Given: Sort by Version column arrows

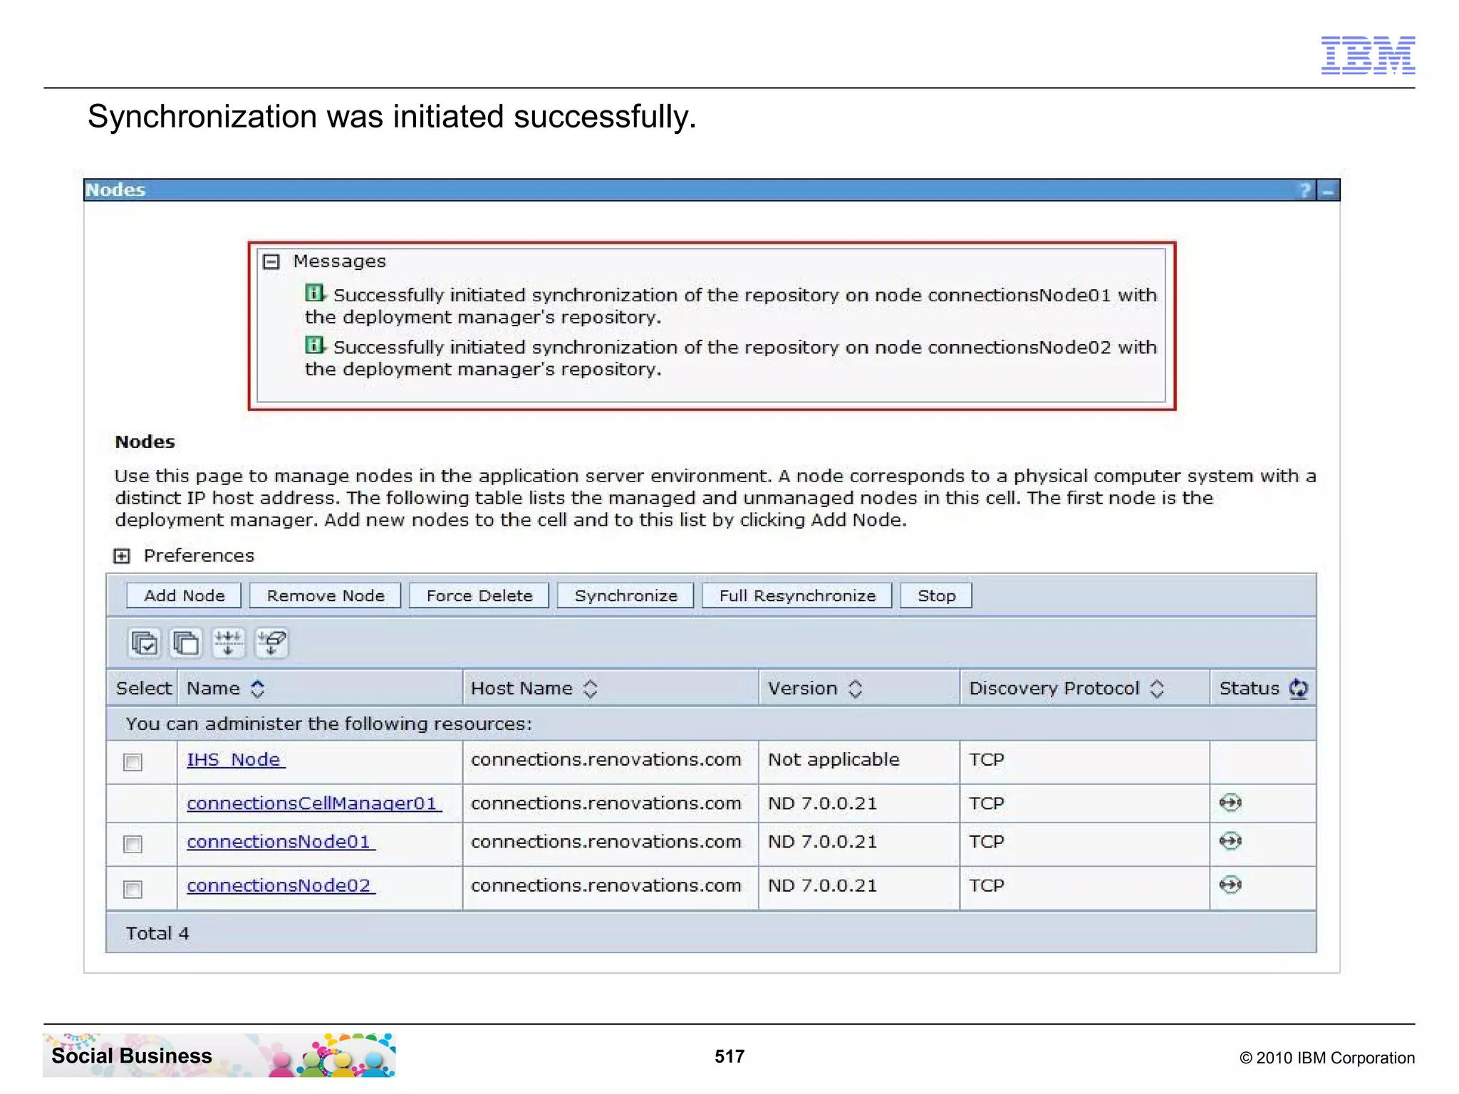Looking at the screenshot, I should (856, 689).
